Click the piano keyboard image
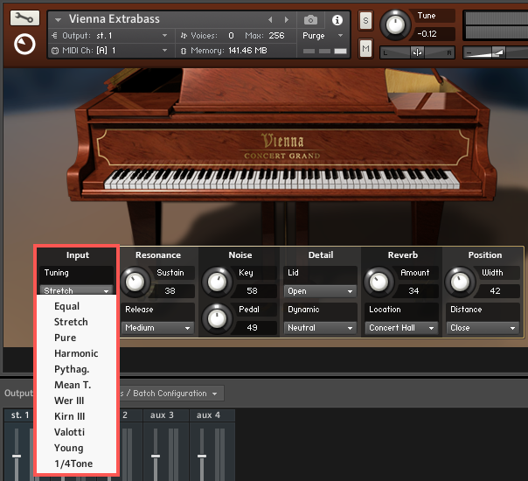 [x=282, y=179]
